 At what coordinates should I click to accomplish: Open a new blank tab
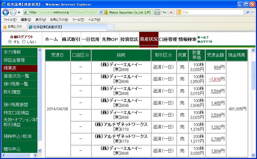(110, 27)
